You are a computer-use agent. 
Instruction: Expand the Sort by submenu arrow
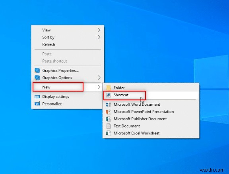[99, 37]
